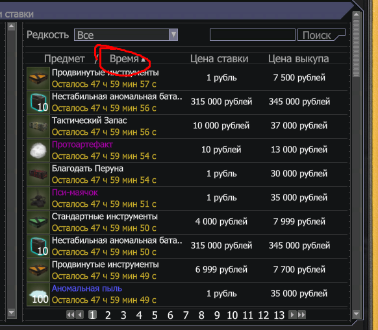Viewport: 378px width, 330px height.
Task: Click the left scrollbar up arrow
Action: pyautogui.click(x=11, y=27)
